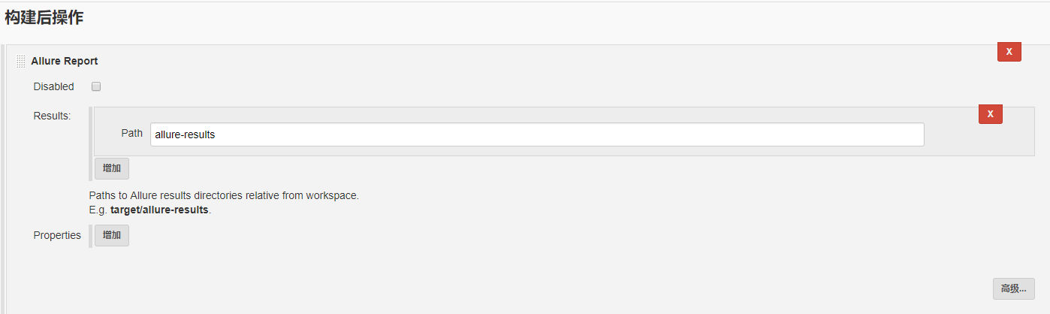
Task: Open advanced options via 高级... button
Action: [x=1013, y=288]
